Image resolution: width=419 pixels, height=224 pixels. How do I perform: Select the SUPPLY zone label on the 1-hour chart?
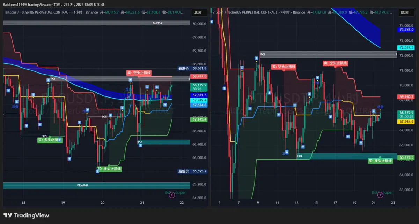pos(157,23)
